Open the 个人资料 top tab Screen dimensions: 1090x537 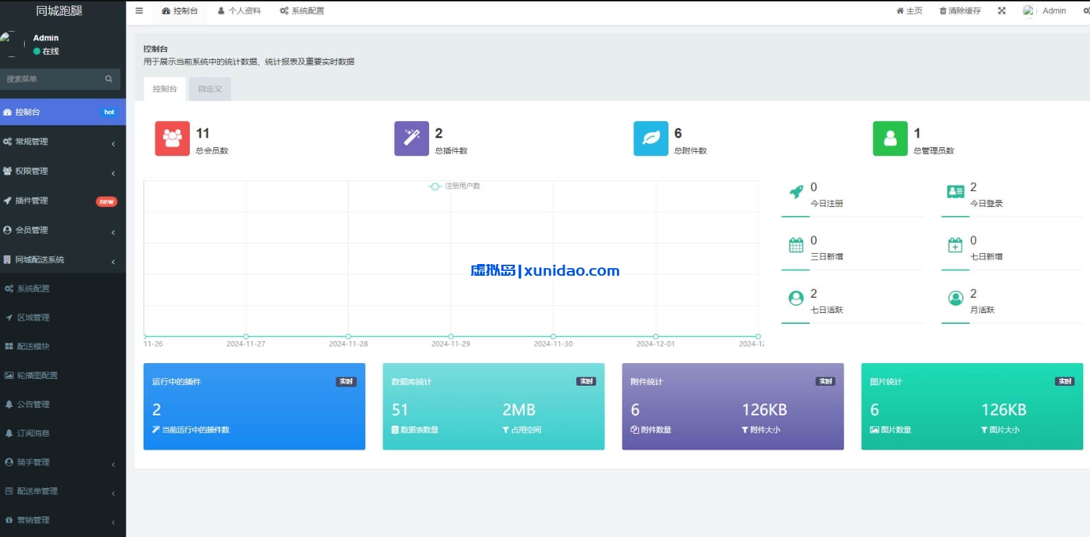coord(239,11)
